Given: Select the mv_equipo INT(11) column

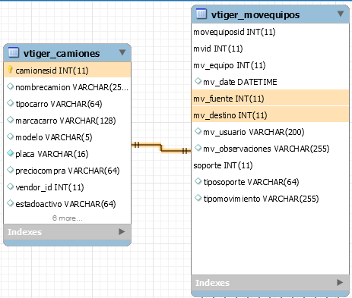Looking at the screenshot, I should pos(270,65).
